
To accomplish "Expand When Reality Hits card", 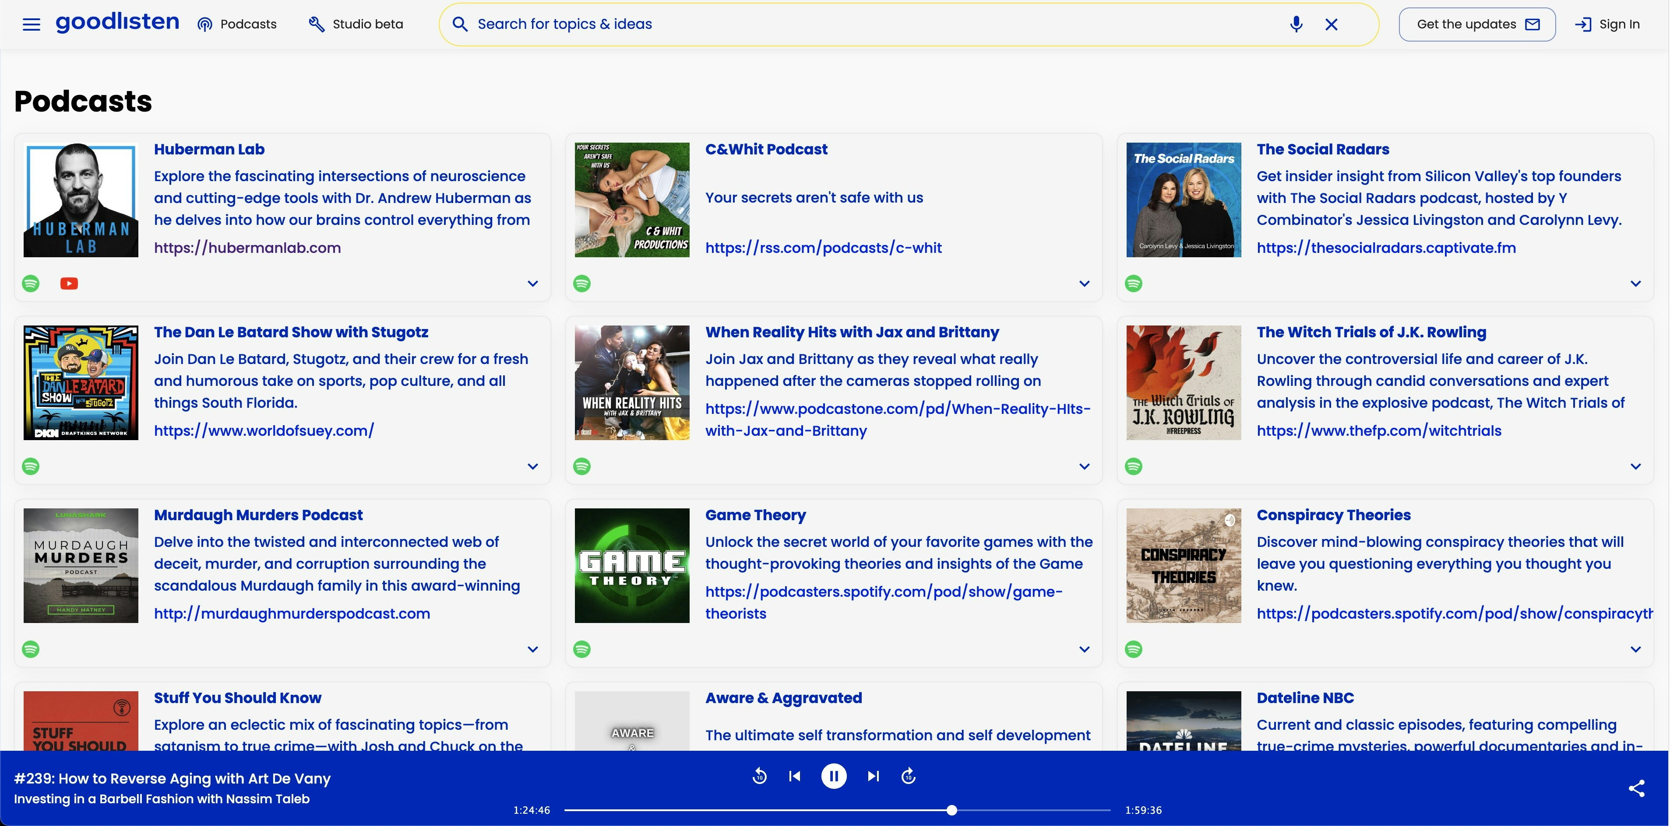I will click(1084, 466).
